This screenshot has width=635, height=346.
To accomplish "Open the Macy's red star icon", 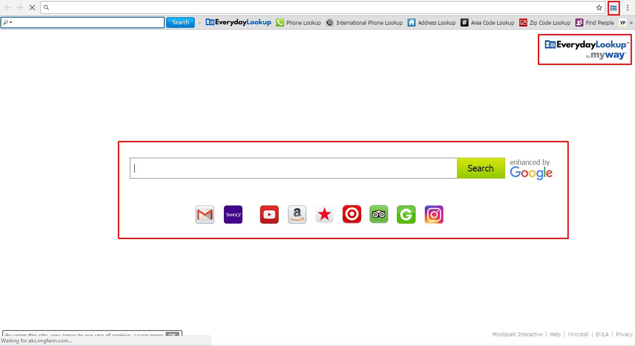I will (325, 215).
